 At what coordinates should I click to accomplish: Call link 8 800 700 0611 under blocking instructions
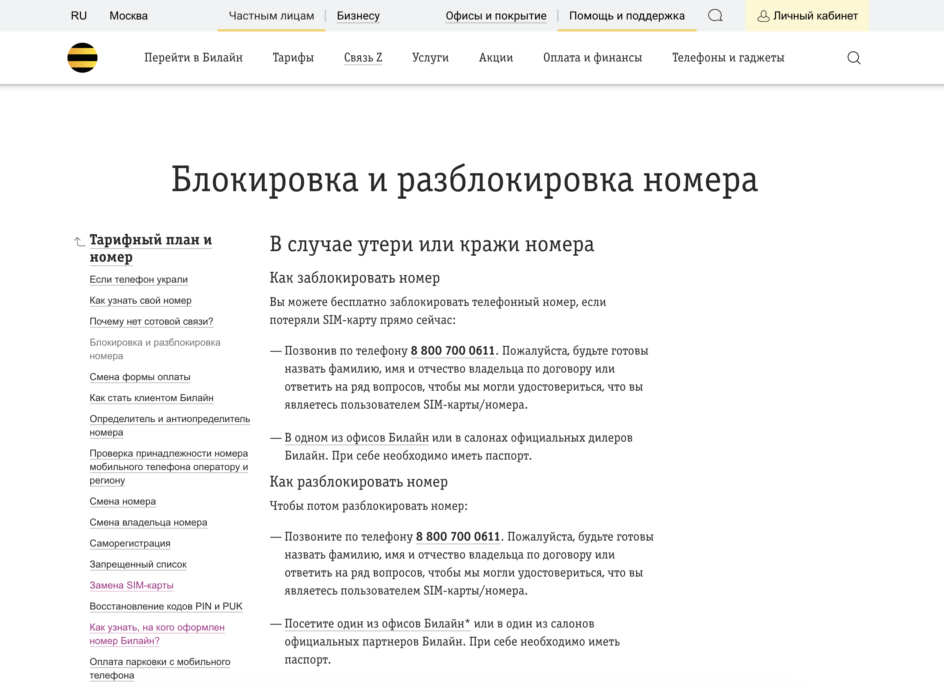click(x=453, y=350)
